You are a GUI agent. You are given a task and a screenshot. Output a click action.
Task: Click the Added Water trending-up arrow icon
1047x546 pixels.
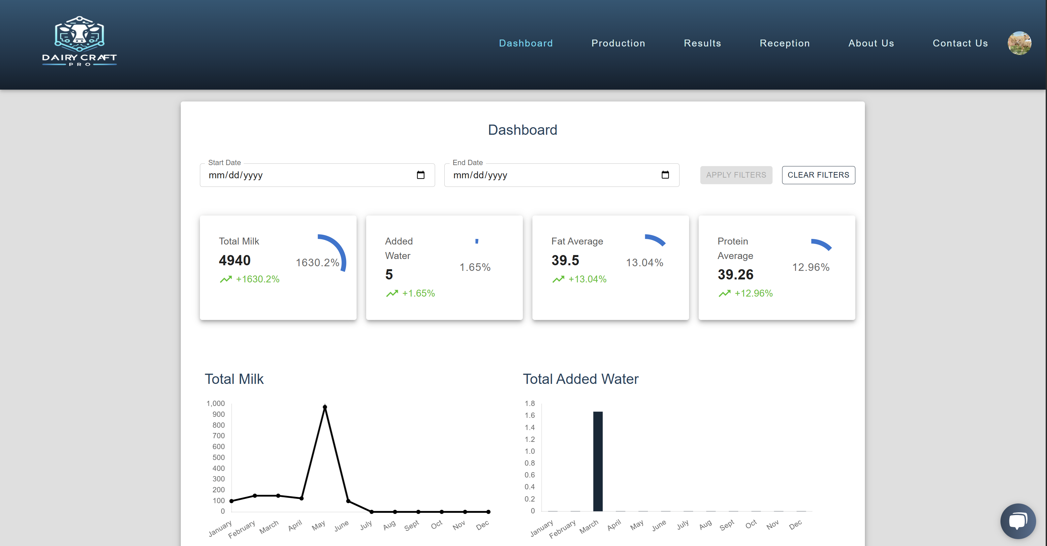pos(392,294)
